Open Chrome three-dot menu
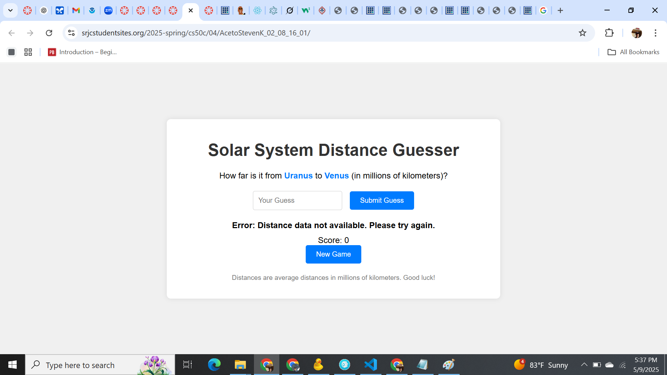667x375 pixels. point(655,33)
